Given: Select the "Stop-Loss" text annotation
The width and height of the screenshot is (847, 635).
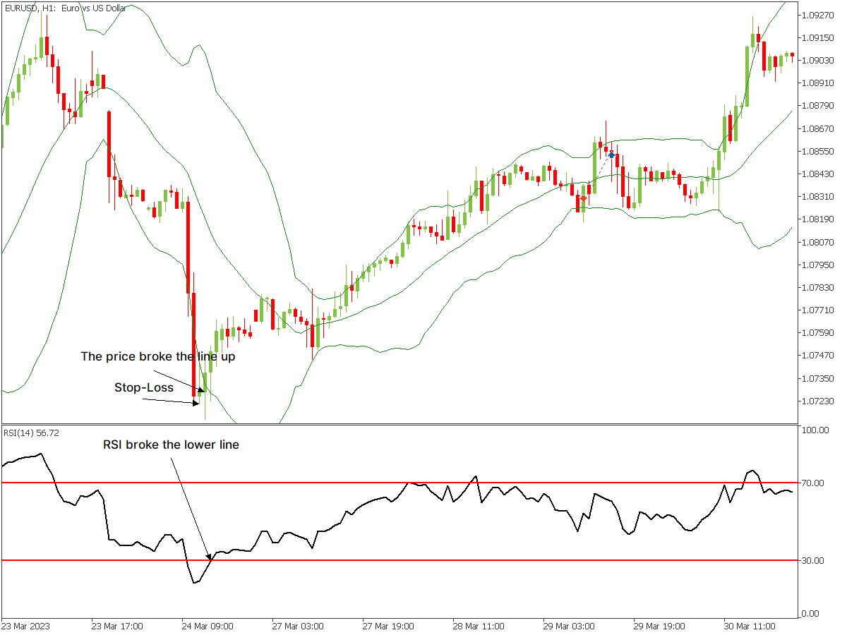Looking at the screenshot, I should coord(144,387).
